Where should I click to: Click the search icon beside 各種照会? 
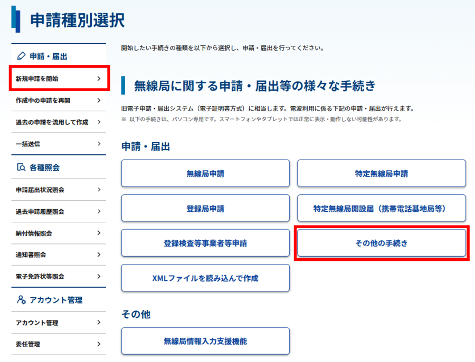tap(21, 168)
